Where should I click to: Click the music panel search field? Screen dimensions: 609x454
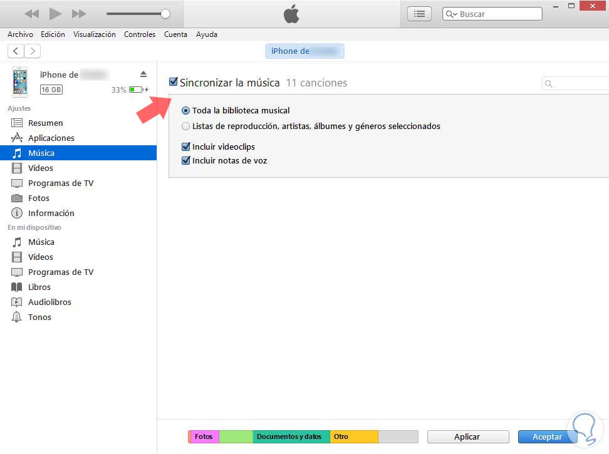pyautogui.click(x=575, y=83)
